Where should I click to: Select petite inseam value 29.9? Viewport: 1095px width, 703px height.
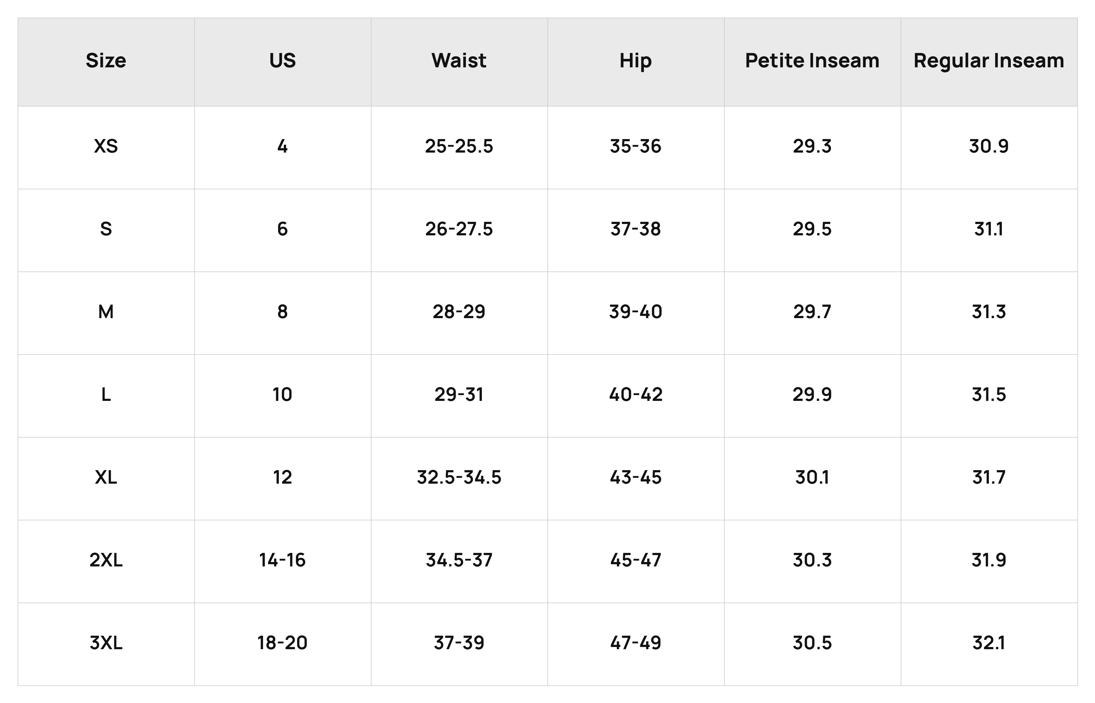[x=812, y=395]
